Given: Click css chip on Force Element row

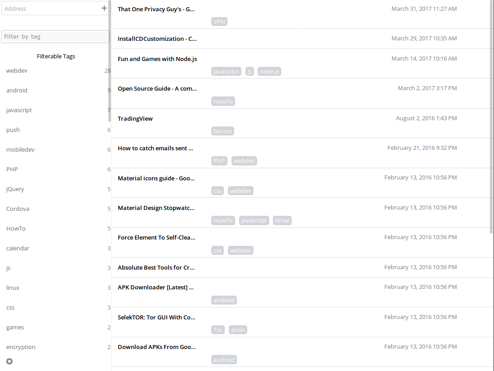Looking at the screenshot, I should 218,251.
